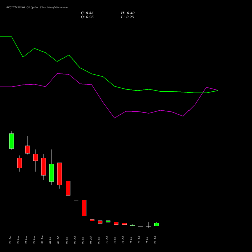Select the small red candle above 08 Jul
The height and width of the screenshot is (252, 252).
click(x=92, y=220)
